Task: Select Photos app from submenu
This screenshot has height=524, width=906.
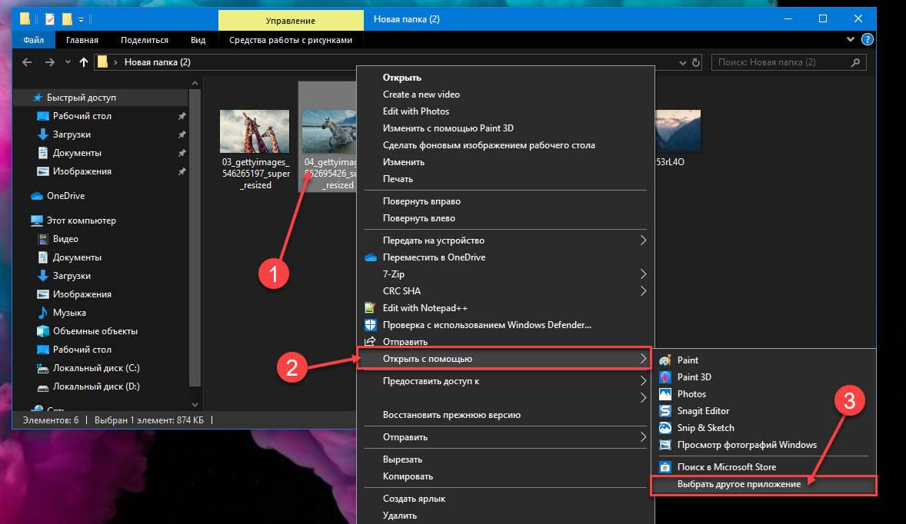Action: click(691, 393)
